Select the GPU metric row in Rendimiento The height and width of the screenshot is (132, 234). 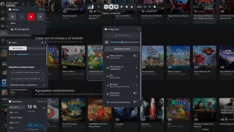tap(17, 113)
